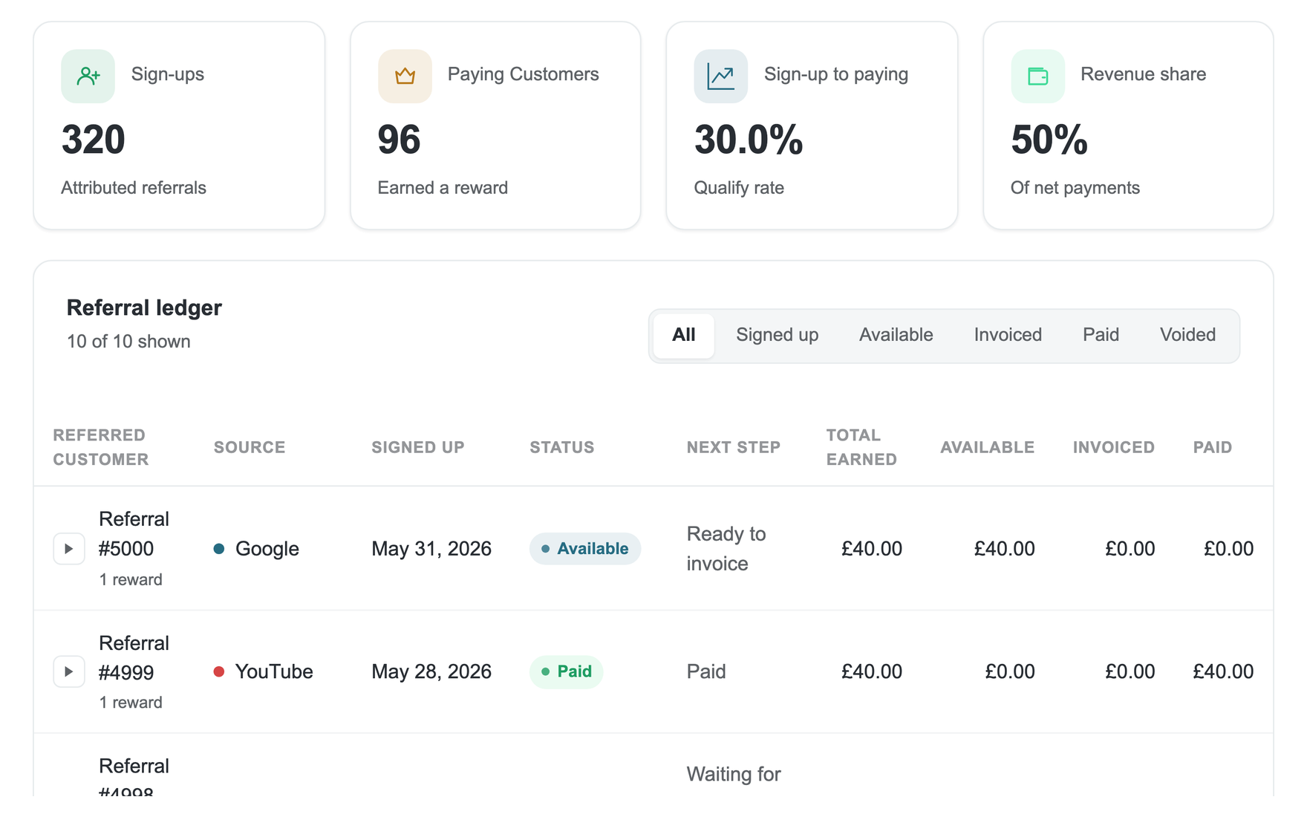
Task: Click '1 reward' under Referral #4999
Action: 131,703
